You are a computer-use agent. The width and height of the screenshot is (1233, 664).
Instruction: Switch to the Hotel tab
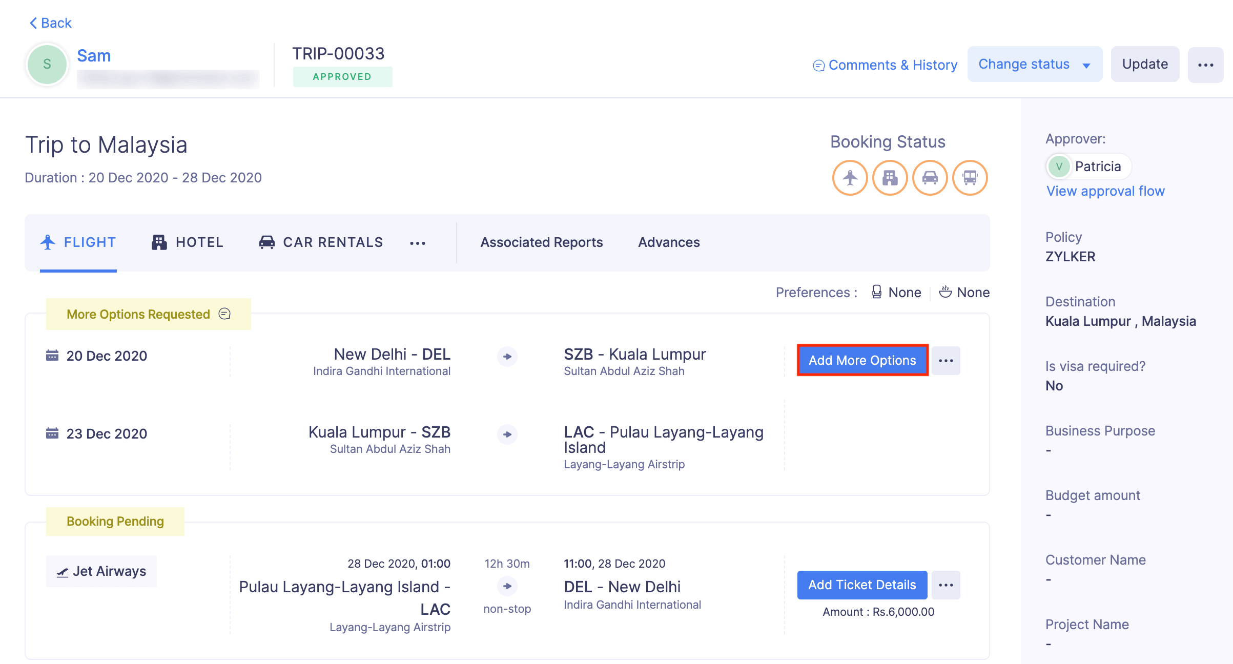pyautogui.click(x=188, y=242)
